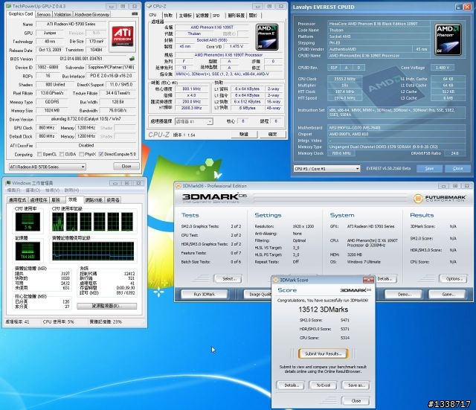Click the Close button in 3DMark Score dialog

tap(356, 400)
